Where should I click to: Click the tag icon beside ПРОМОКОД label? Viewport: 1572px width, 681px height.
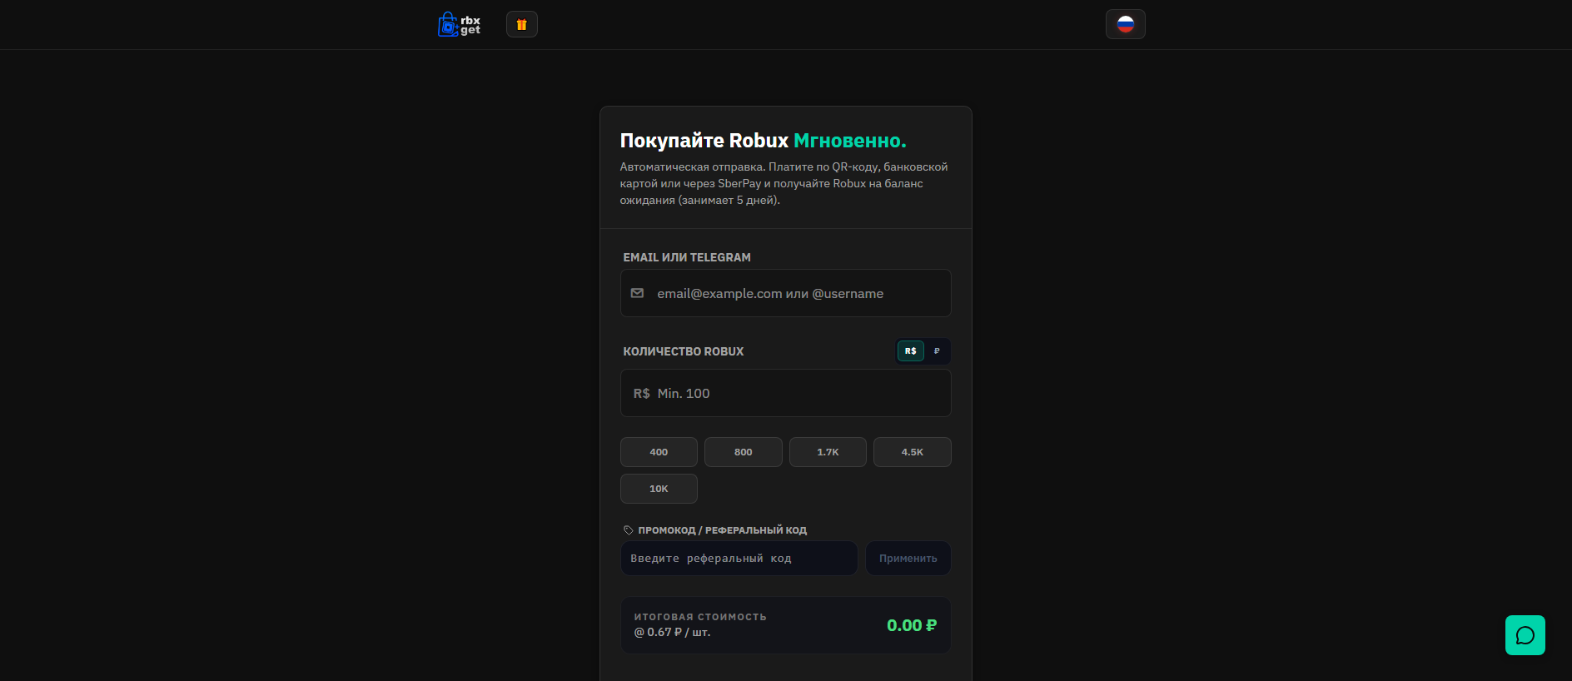(x=629, y=530)
